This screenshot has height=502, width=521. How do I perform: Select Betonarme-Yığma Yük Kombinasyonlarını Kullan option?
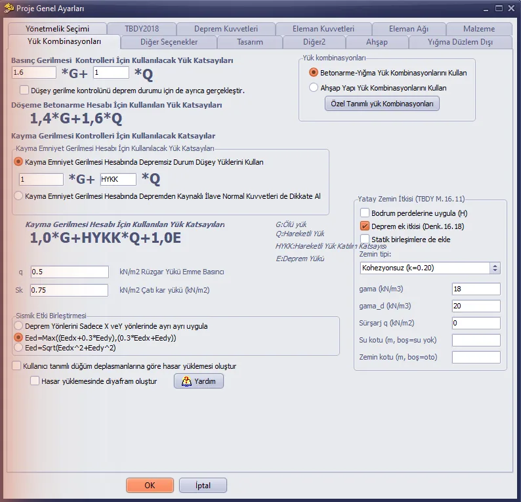click(313, 72)
